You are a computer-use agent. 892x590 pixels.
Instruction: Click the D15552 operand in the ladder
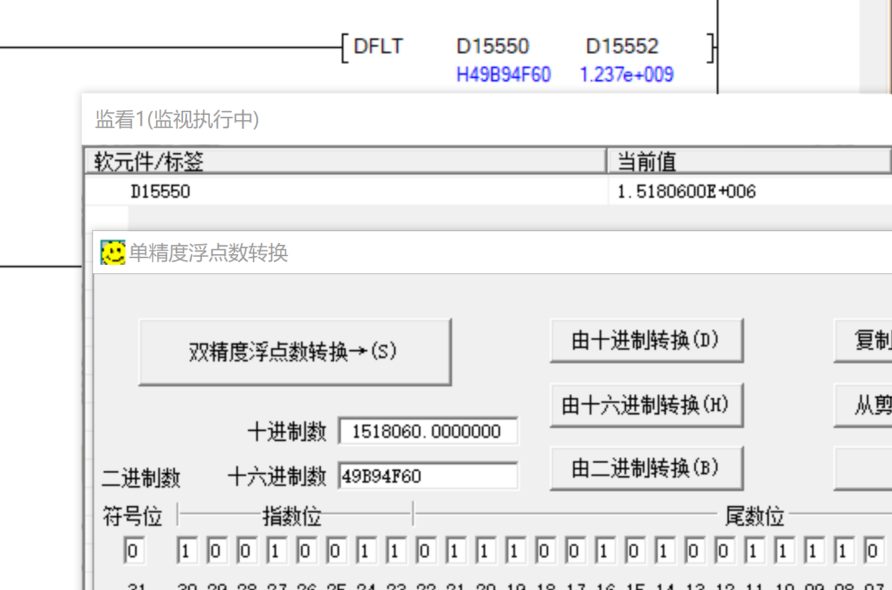pyautogui.click(x=622, y=46)
